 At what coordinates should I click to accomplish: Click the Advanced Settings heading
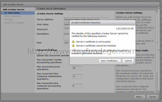(x=47, y=50)
